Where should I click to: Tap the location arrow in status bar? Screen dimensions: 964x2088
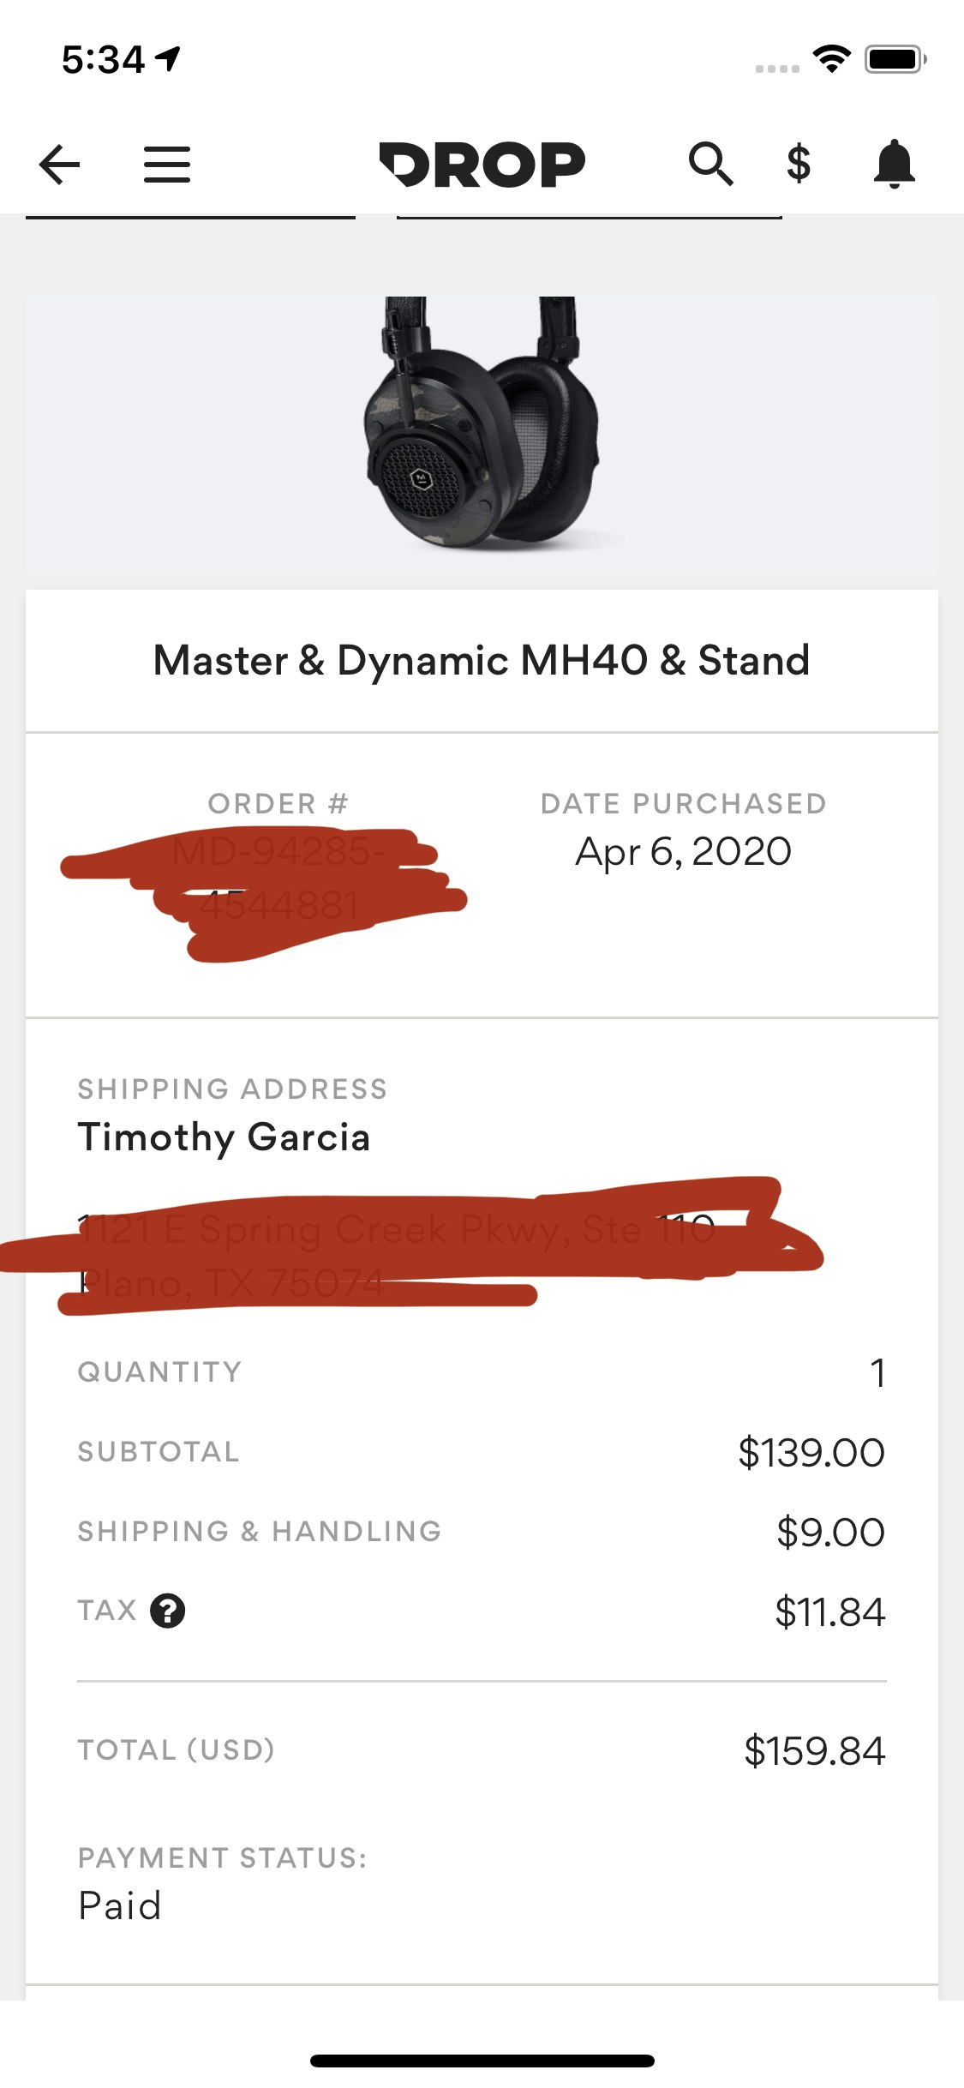click(168, 58)
